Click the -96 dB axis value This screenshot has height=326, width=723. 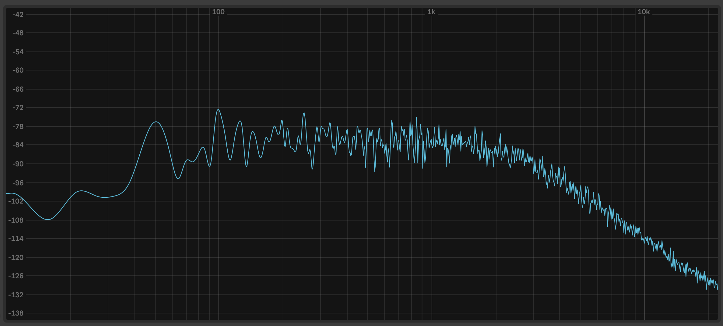pos(18,183)
